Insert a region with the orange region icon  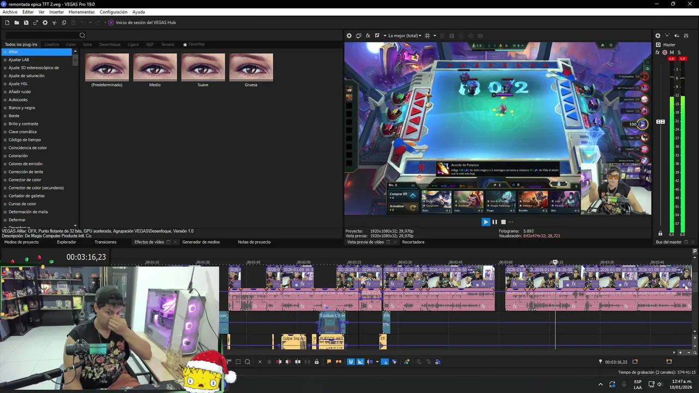(339, 361)
